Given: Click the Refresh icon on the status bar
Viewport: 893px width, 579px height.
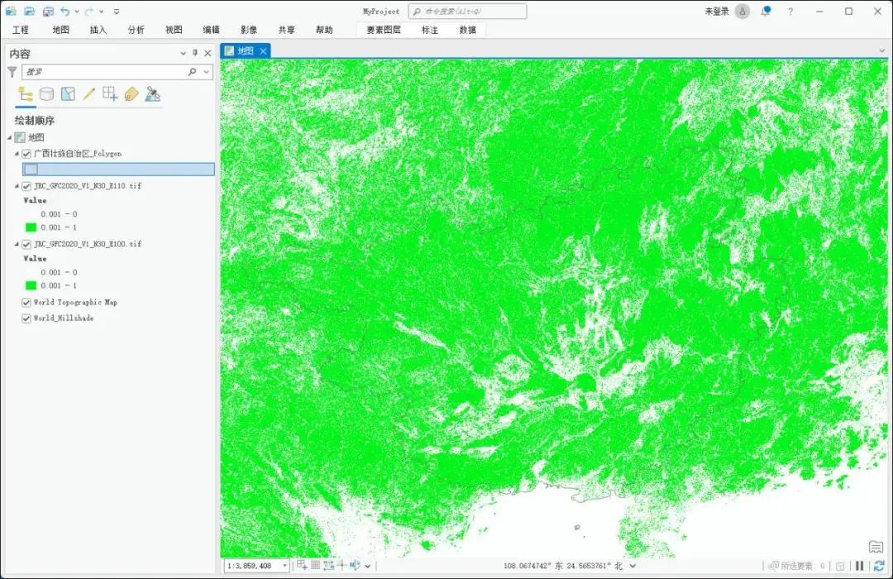Looking at the screenshot, I should pyautogui.click(x=879, y=566).
